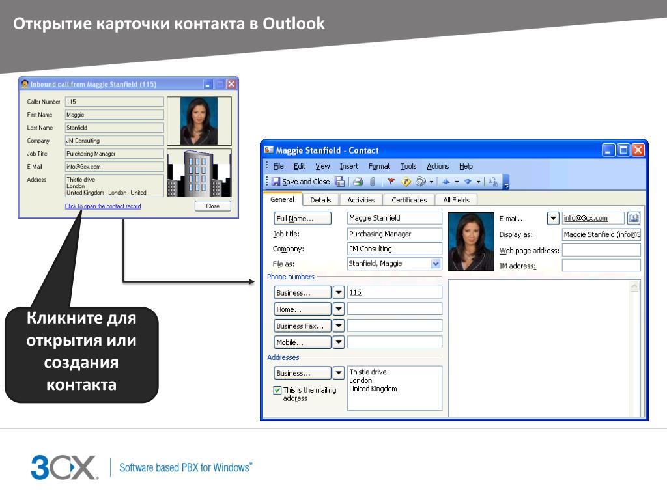The width and height of the screenshot is (667, 500).
Task: Open the Tools menu
Action: pos(408,166)
